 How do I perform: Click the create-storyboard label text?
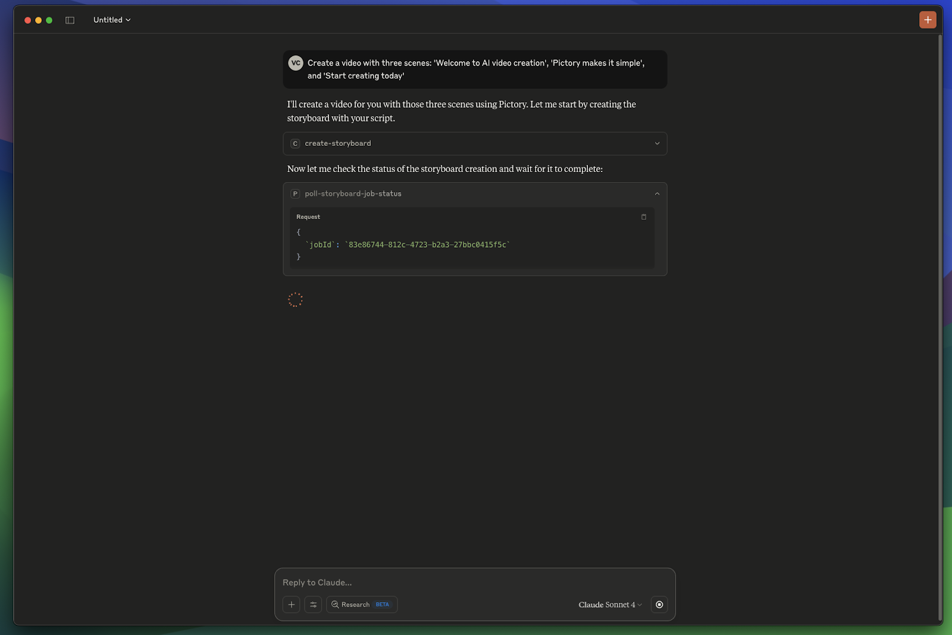click(338, 143)
